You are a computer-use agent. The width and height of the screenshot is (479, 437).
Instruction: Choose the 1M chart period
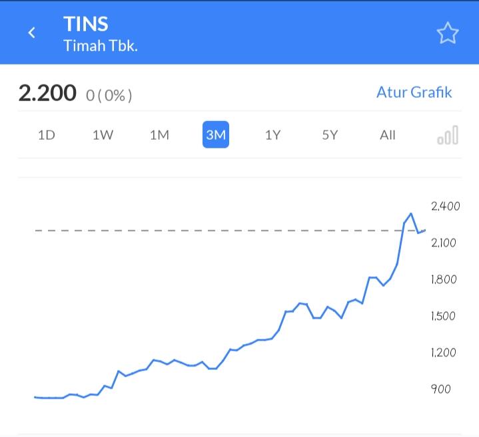click(159, 135)
